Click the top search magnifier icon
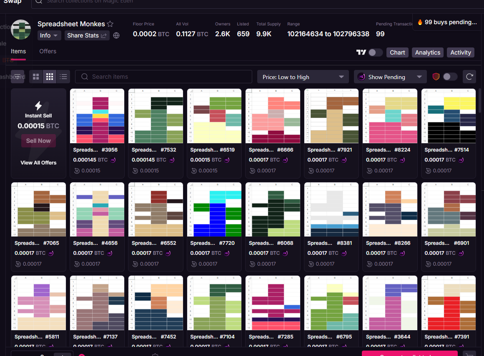 pos(39,2)
